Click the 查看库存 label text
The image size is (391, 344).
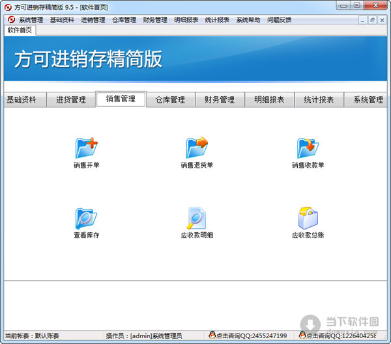pos(86,235)
